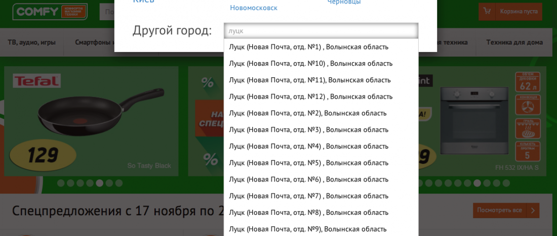Screen dimensions: 557x236
Task: Open the shopping cart icon
Action: click(x=487, y=11)
